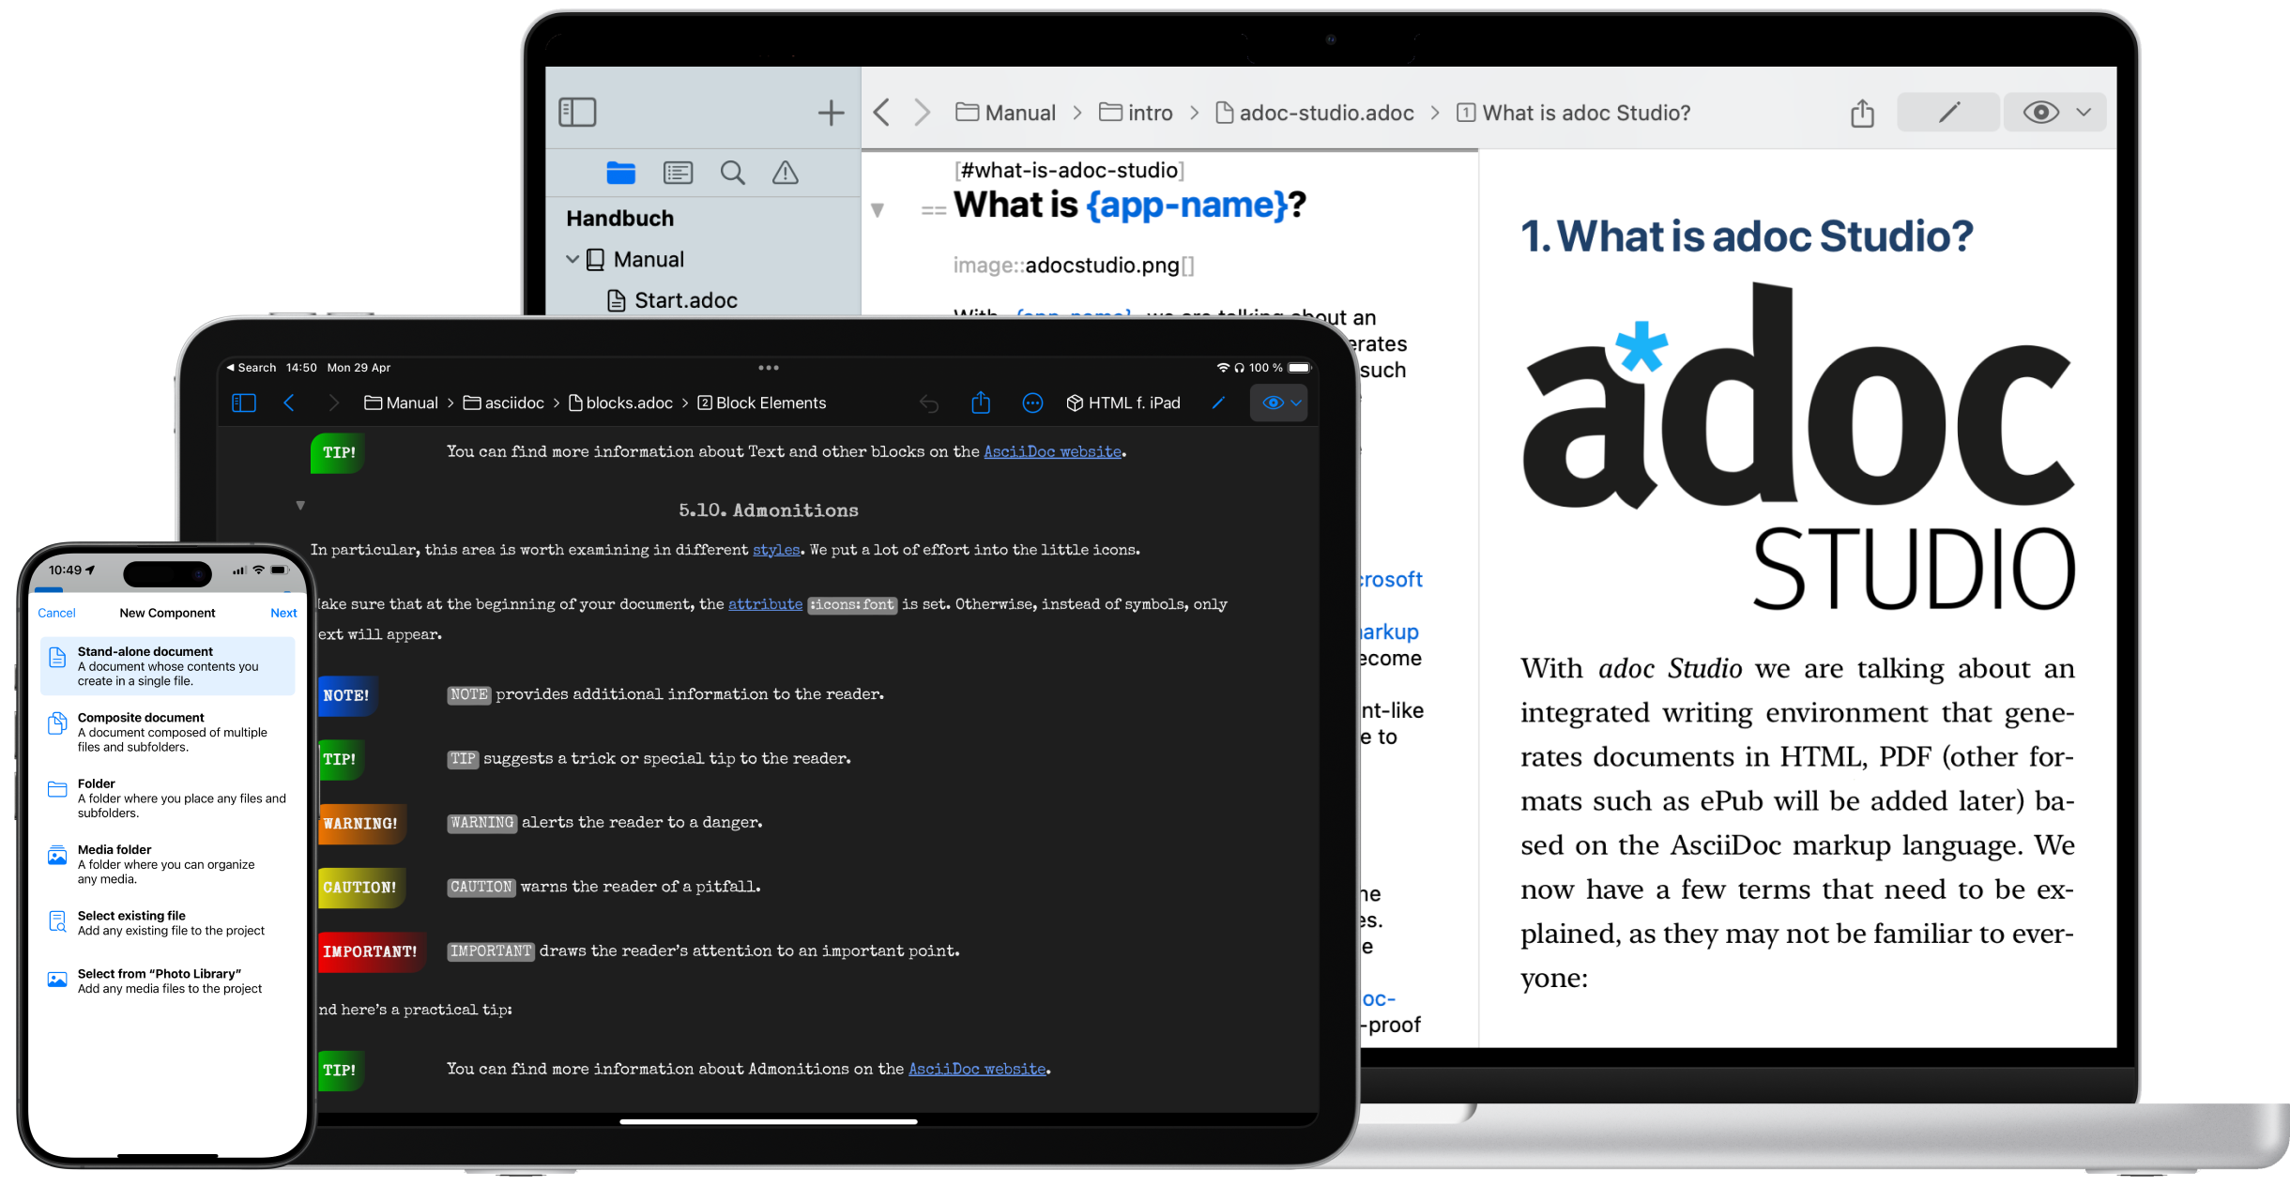Toggle the eye preview button on iPad

[x=1272, y=403]
